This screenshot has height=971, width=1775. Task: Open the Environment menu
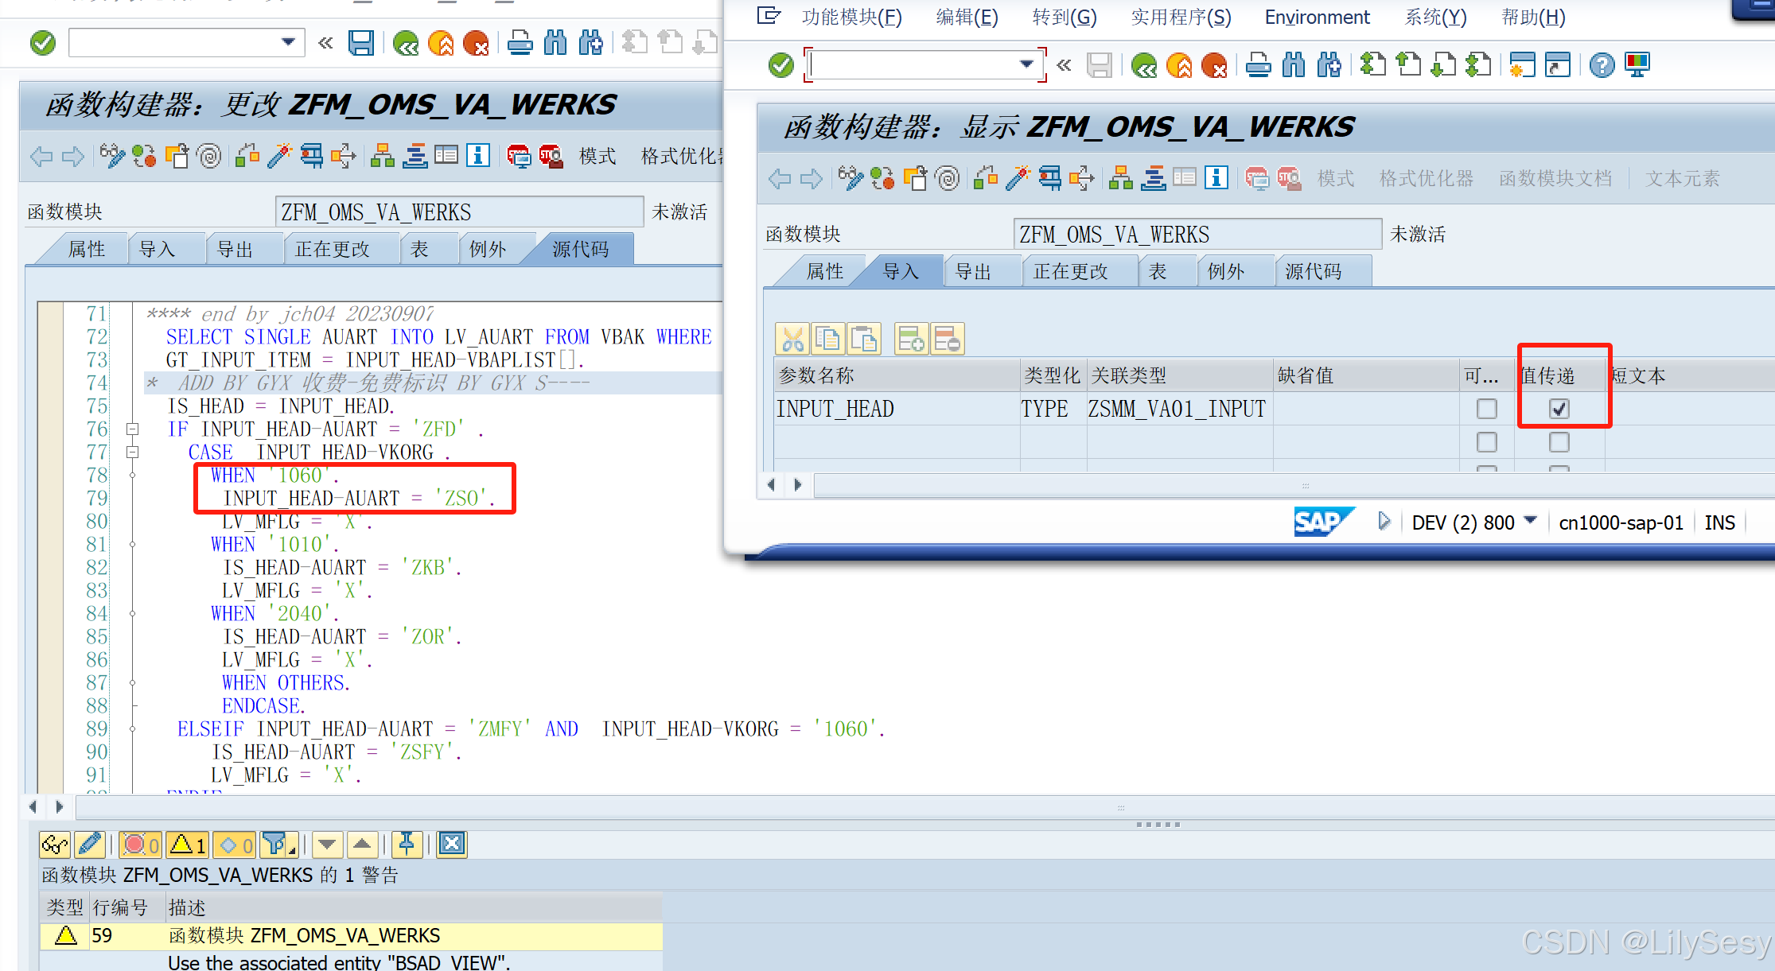click(1317, 17)
